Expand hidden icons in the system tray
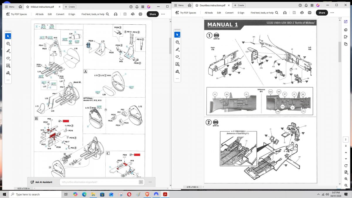 (318, 194)
